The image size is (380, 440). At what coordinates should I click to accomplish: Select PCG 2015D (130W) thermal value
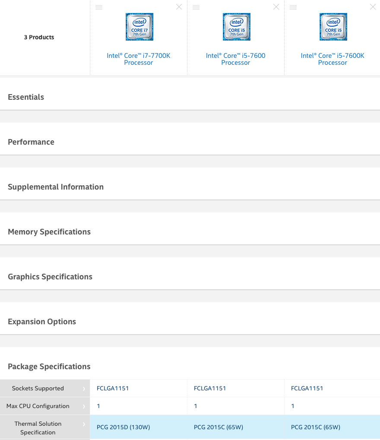point(123,427)
